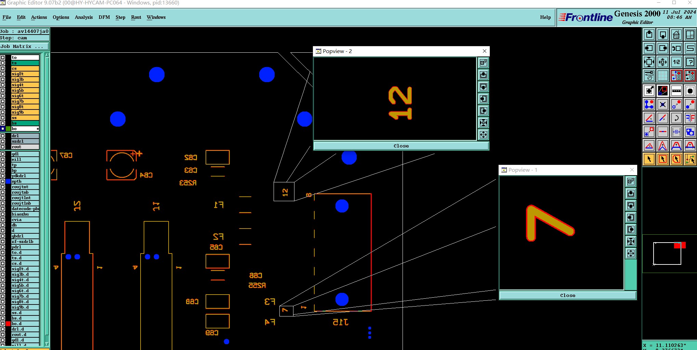Viewport: 697px width, 350px height.
Task: Click the 'Job Matrix ...' button
Action: (25, 47)
